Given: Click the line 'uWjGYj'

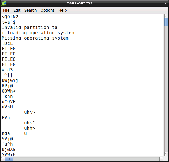Looking at the screenshot, I should tap(10, 81).
